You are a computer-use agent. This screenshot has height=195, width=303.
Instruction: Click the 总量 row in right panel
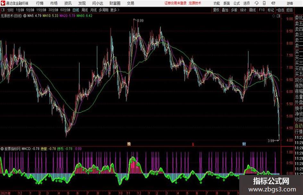[x=299, y=97]
